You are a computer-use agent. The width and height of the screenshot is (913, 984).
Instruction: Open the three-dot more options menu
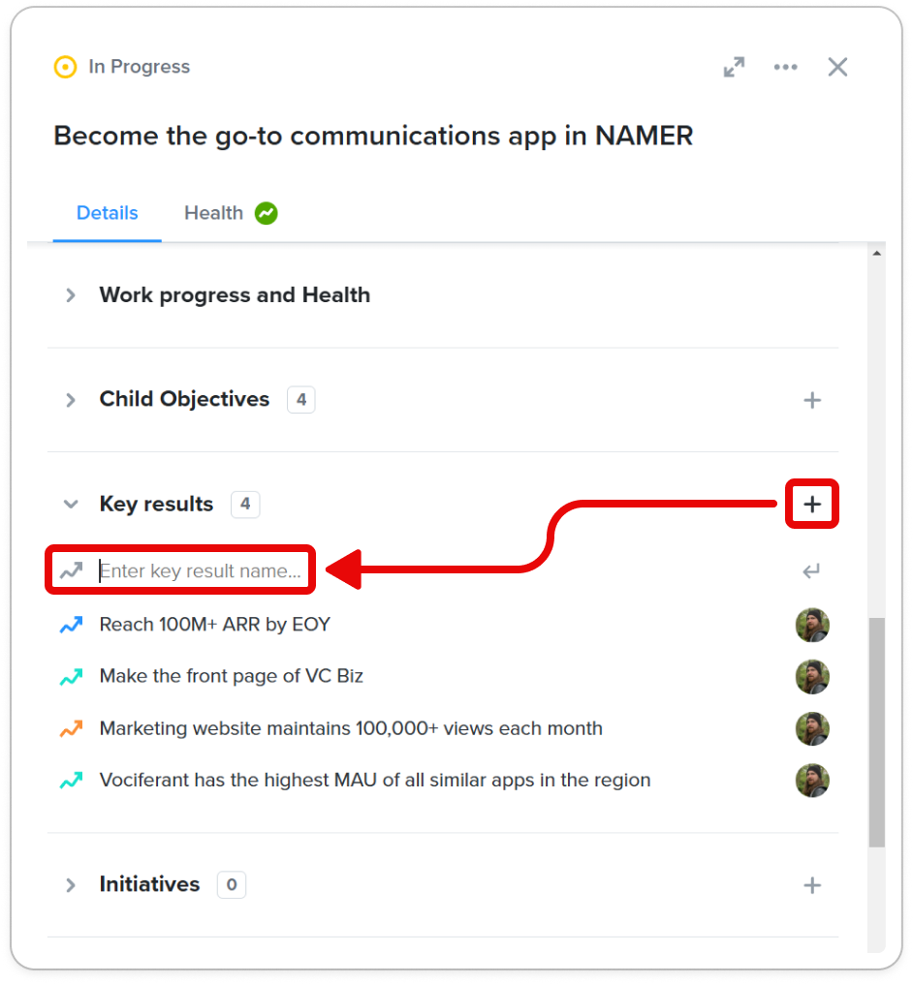pyautogui.click(x=785, y=67)
